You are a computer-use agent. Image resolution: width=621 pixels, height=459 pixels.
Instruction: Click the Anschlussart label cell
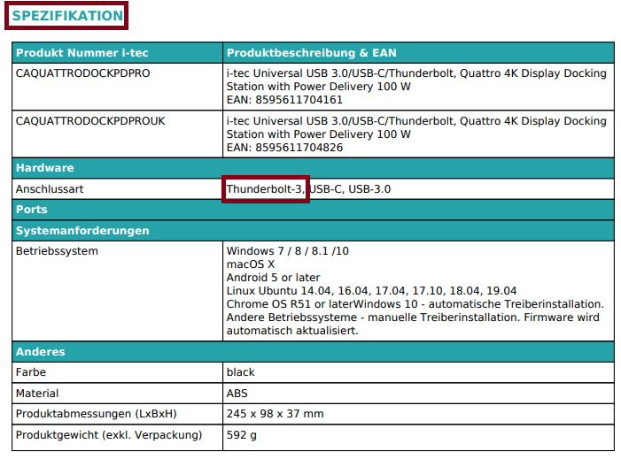point(117,189)
